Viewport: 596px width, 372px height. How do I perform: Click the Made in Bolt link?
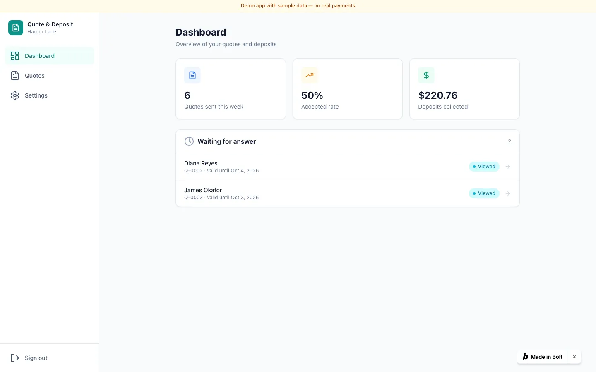click(x=543, y=357)
